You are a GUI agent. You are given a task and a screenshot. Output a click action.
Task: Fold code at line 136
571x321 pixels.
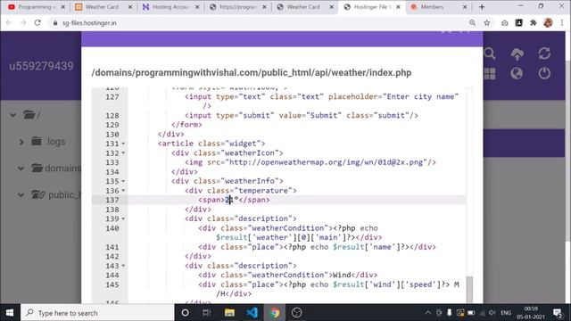[x=123, y=191]
